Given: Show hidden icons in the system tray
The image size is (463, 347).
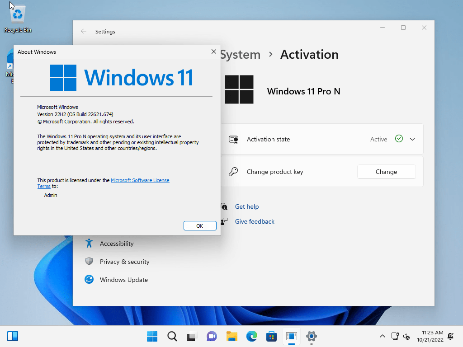Looking at the screenshot, I should [383, 336].
